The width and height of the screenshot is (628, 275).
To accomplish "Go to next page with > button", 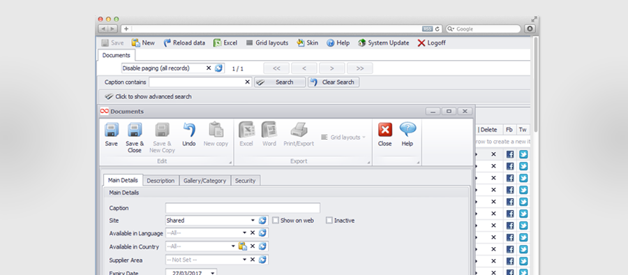I will 332,68.
